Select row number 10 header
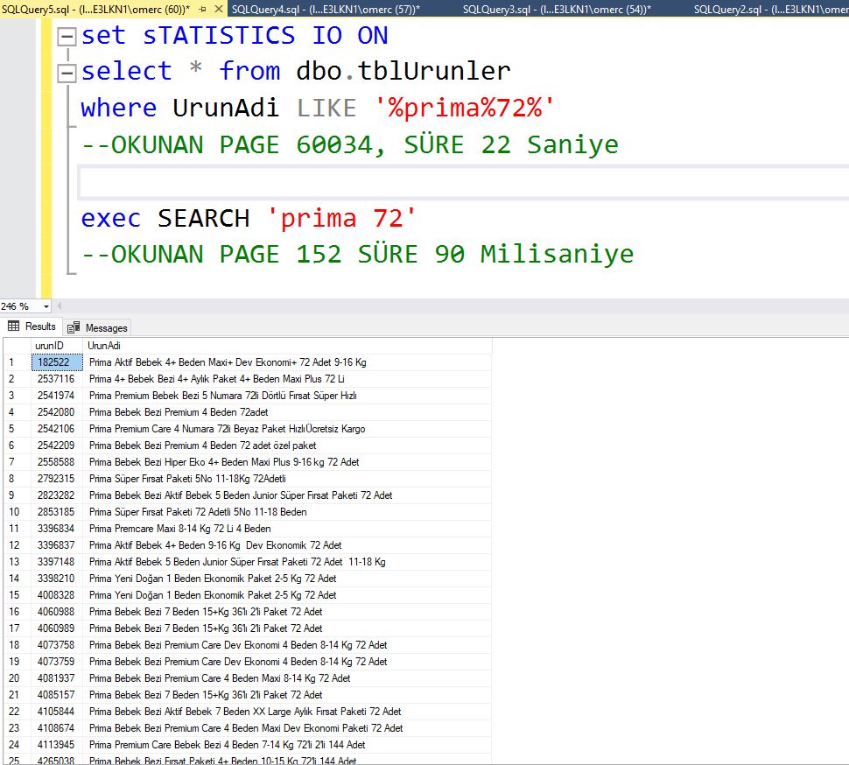The width and height of the screenshot is (849, 765). pyautogui.click(x=15, y=512)
